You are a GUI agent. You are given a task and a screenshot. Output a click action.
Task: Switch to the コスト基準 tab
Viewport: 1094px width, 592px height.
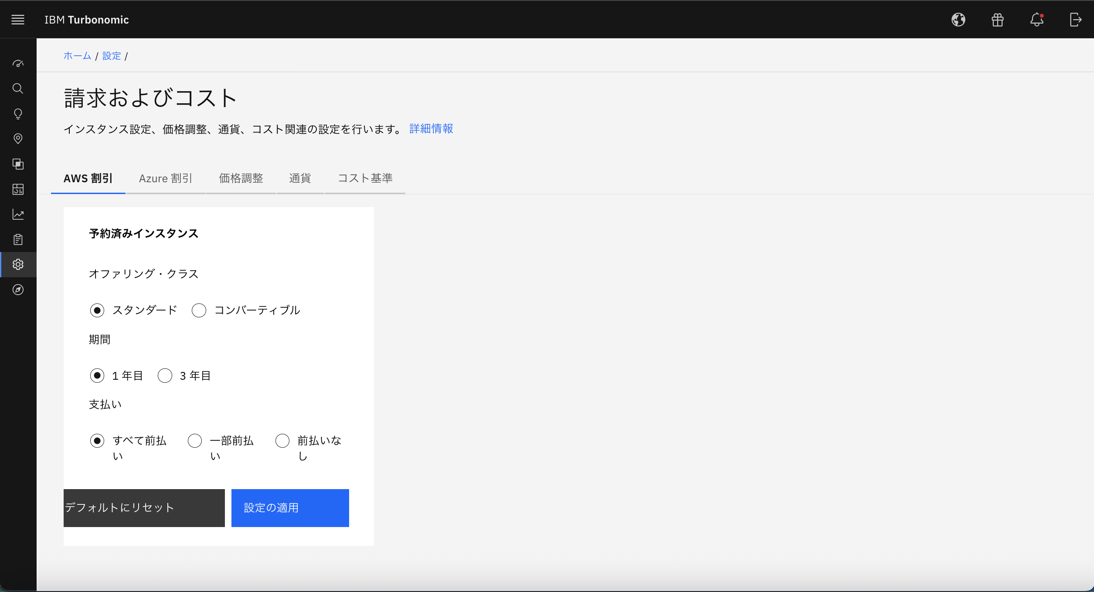pos(365,178)
